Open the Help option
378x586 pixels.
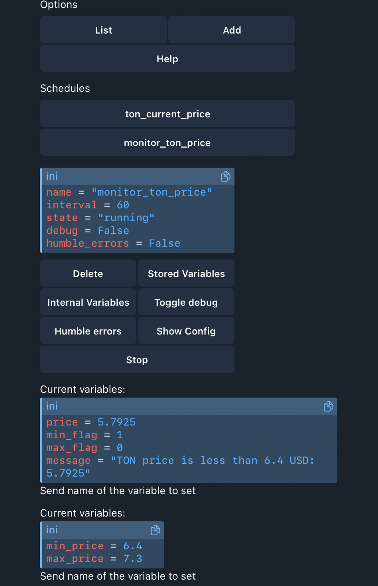click(x=167, y=59)
